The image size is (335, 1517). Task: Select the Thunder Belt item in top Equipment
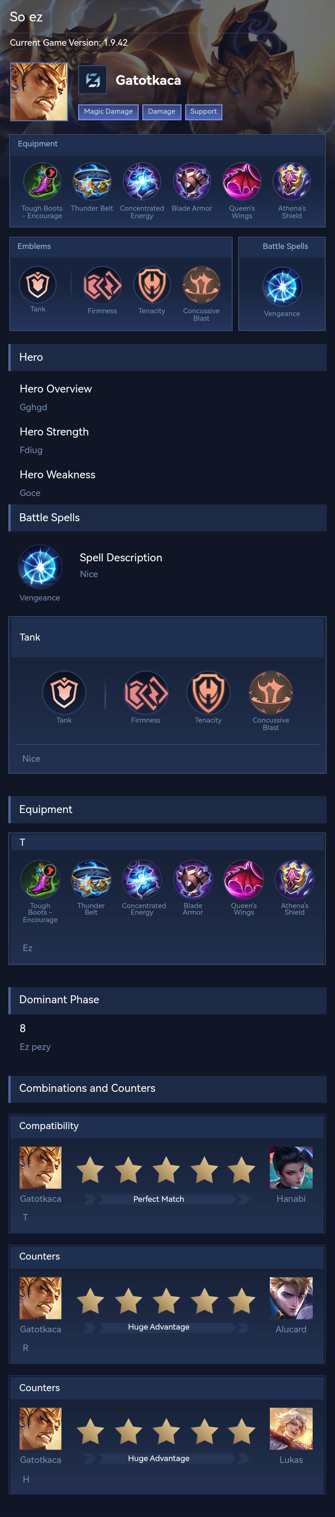point(92,181)
